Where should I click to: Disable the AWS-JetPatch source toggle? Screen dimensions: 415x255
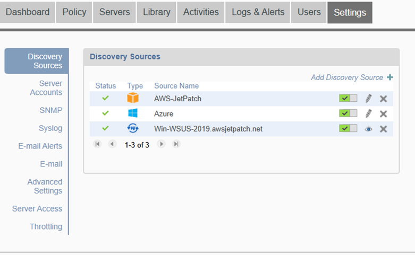click(348, 99)
